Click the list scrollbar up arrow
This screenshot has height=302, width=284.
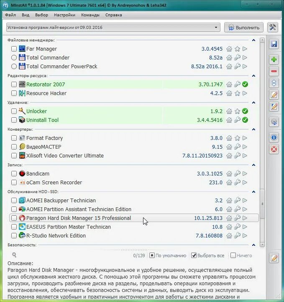point(262,40)
